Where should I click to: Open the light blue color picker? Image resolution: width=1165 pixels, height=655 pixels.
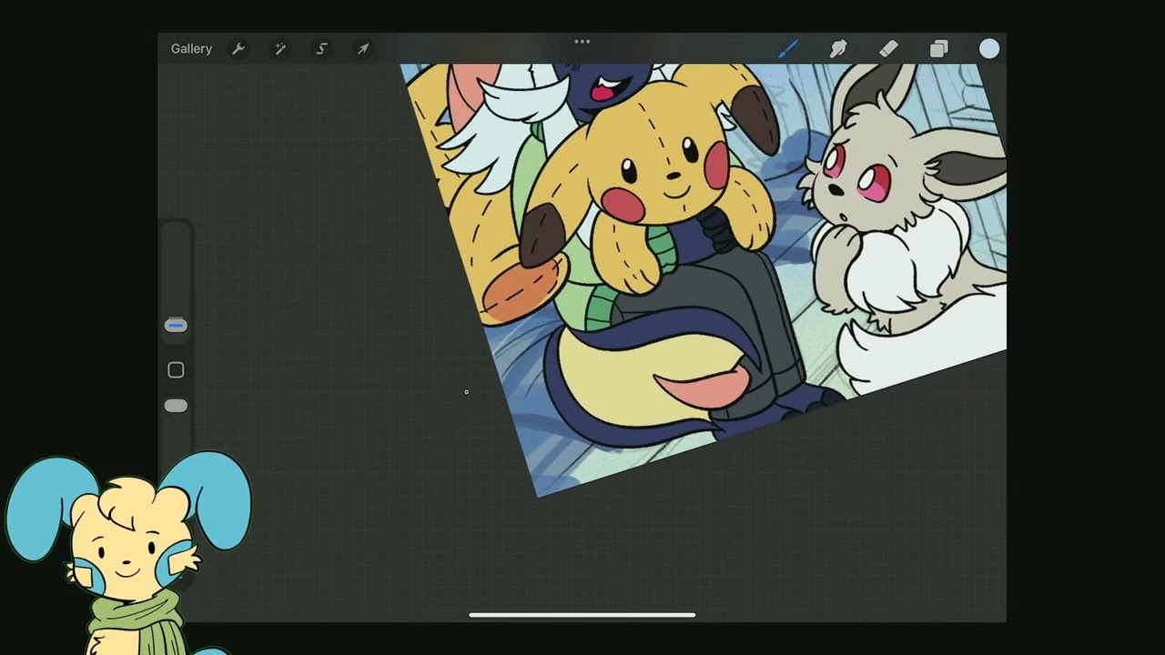pyautogui.click(x=989, y=48)
